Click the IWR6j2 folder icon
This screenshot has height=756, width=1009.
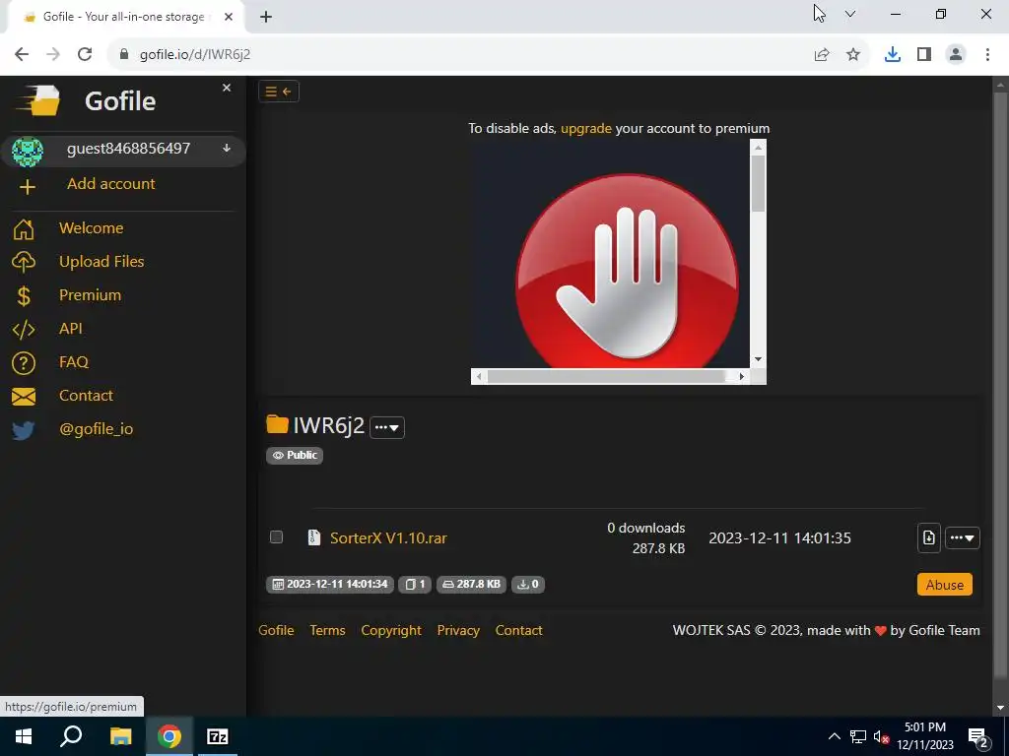pos(277,424)
